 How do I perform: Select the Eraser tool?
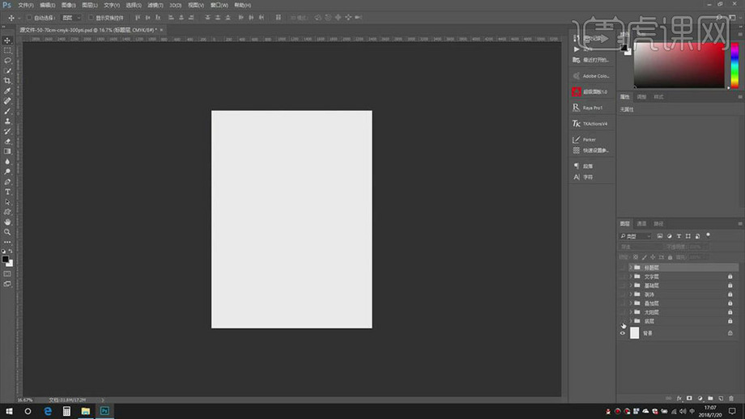[7, 142]
